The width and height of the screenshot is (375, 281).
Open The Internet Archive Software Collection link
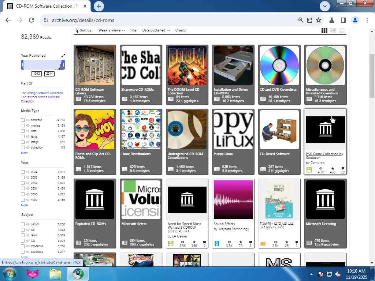tap(40, 99)
